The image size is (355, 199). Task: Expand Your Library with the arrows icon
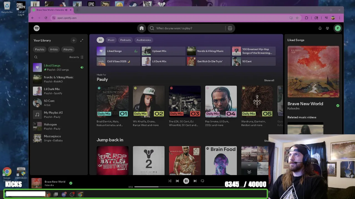coord(82,40)
